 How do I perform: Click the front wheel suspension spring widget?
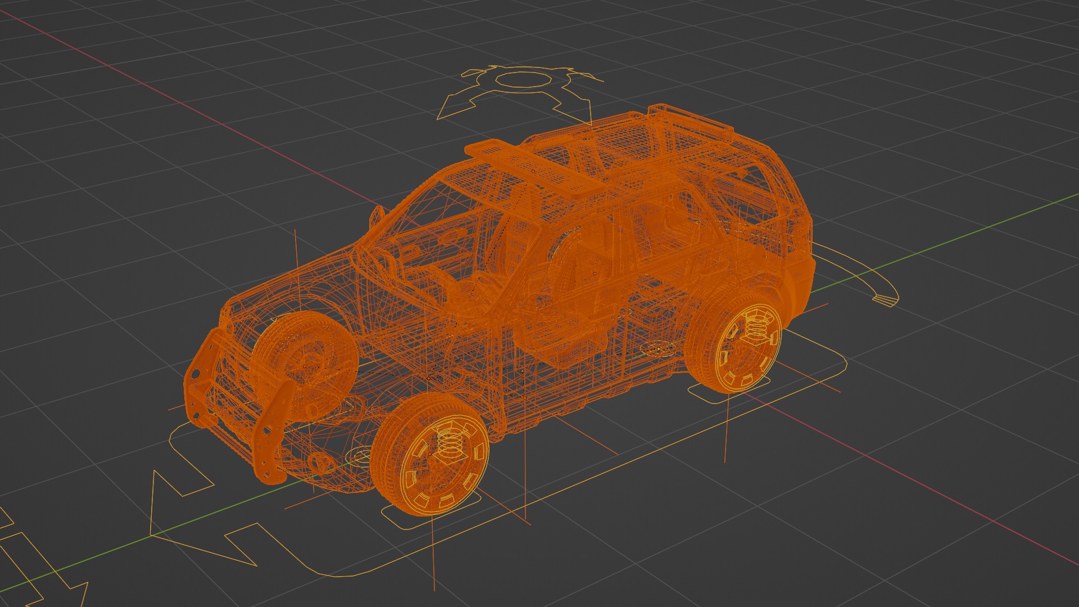click(x=448, y=442)
